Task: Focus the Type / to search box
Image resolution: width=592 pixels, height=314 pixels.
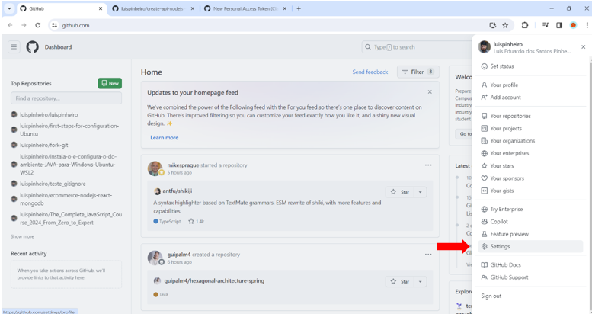Action: (415, 47)
